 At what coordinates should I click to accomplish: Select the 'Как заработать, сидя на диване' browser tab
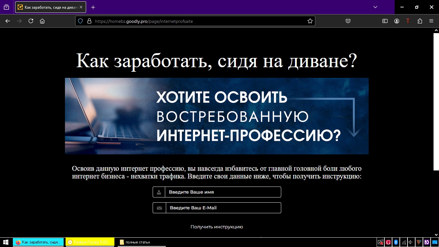50,7
